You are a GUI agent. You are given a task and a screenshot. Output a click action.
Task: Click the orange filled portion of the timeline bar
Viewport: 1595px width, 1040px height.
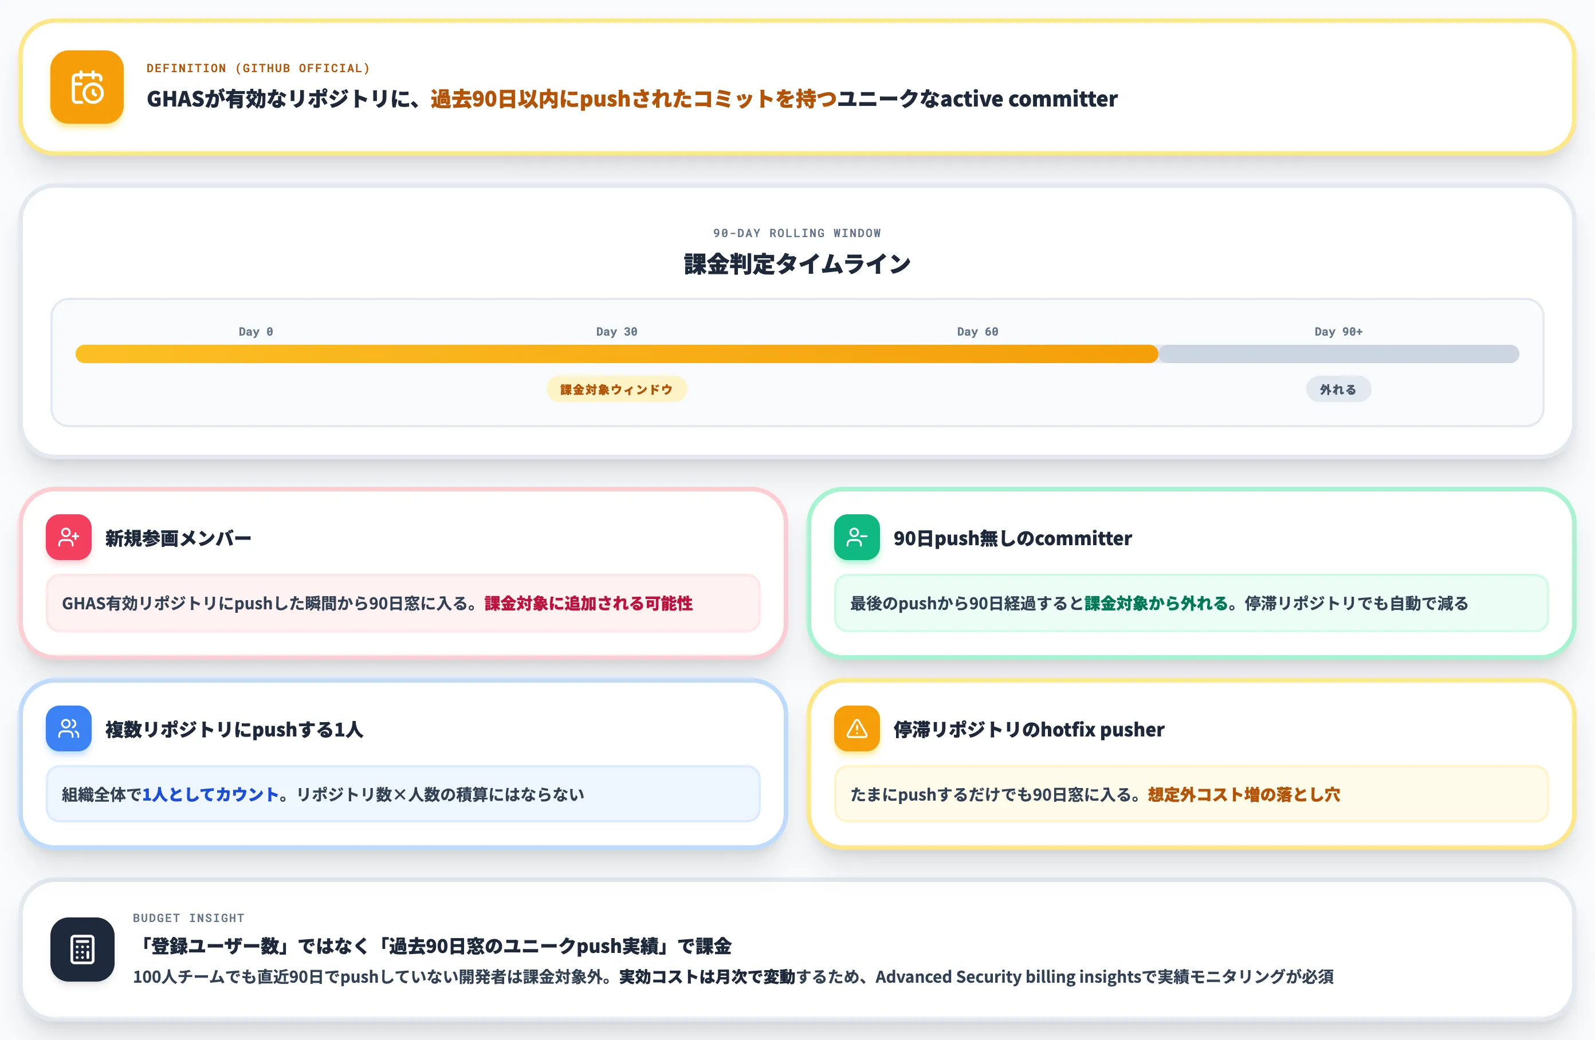tap(616, 354)
